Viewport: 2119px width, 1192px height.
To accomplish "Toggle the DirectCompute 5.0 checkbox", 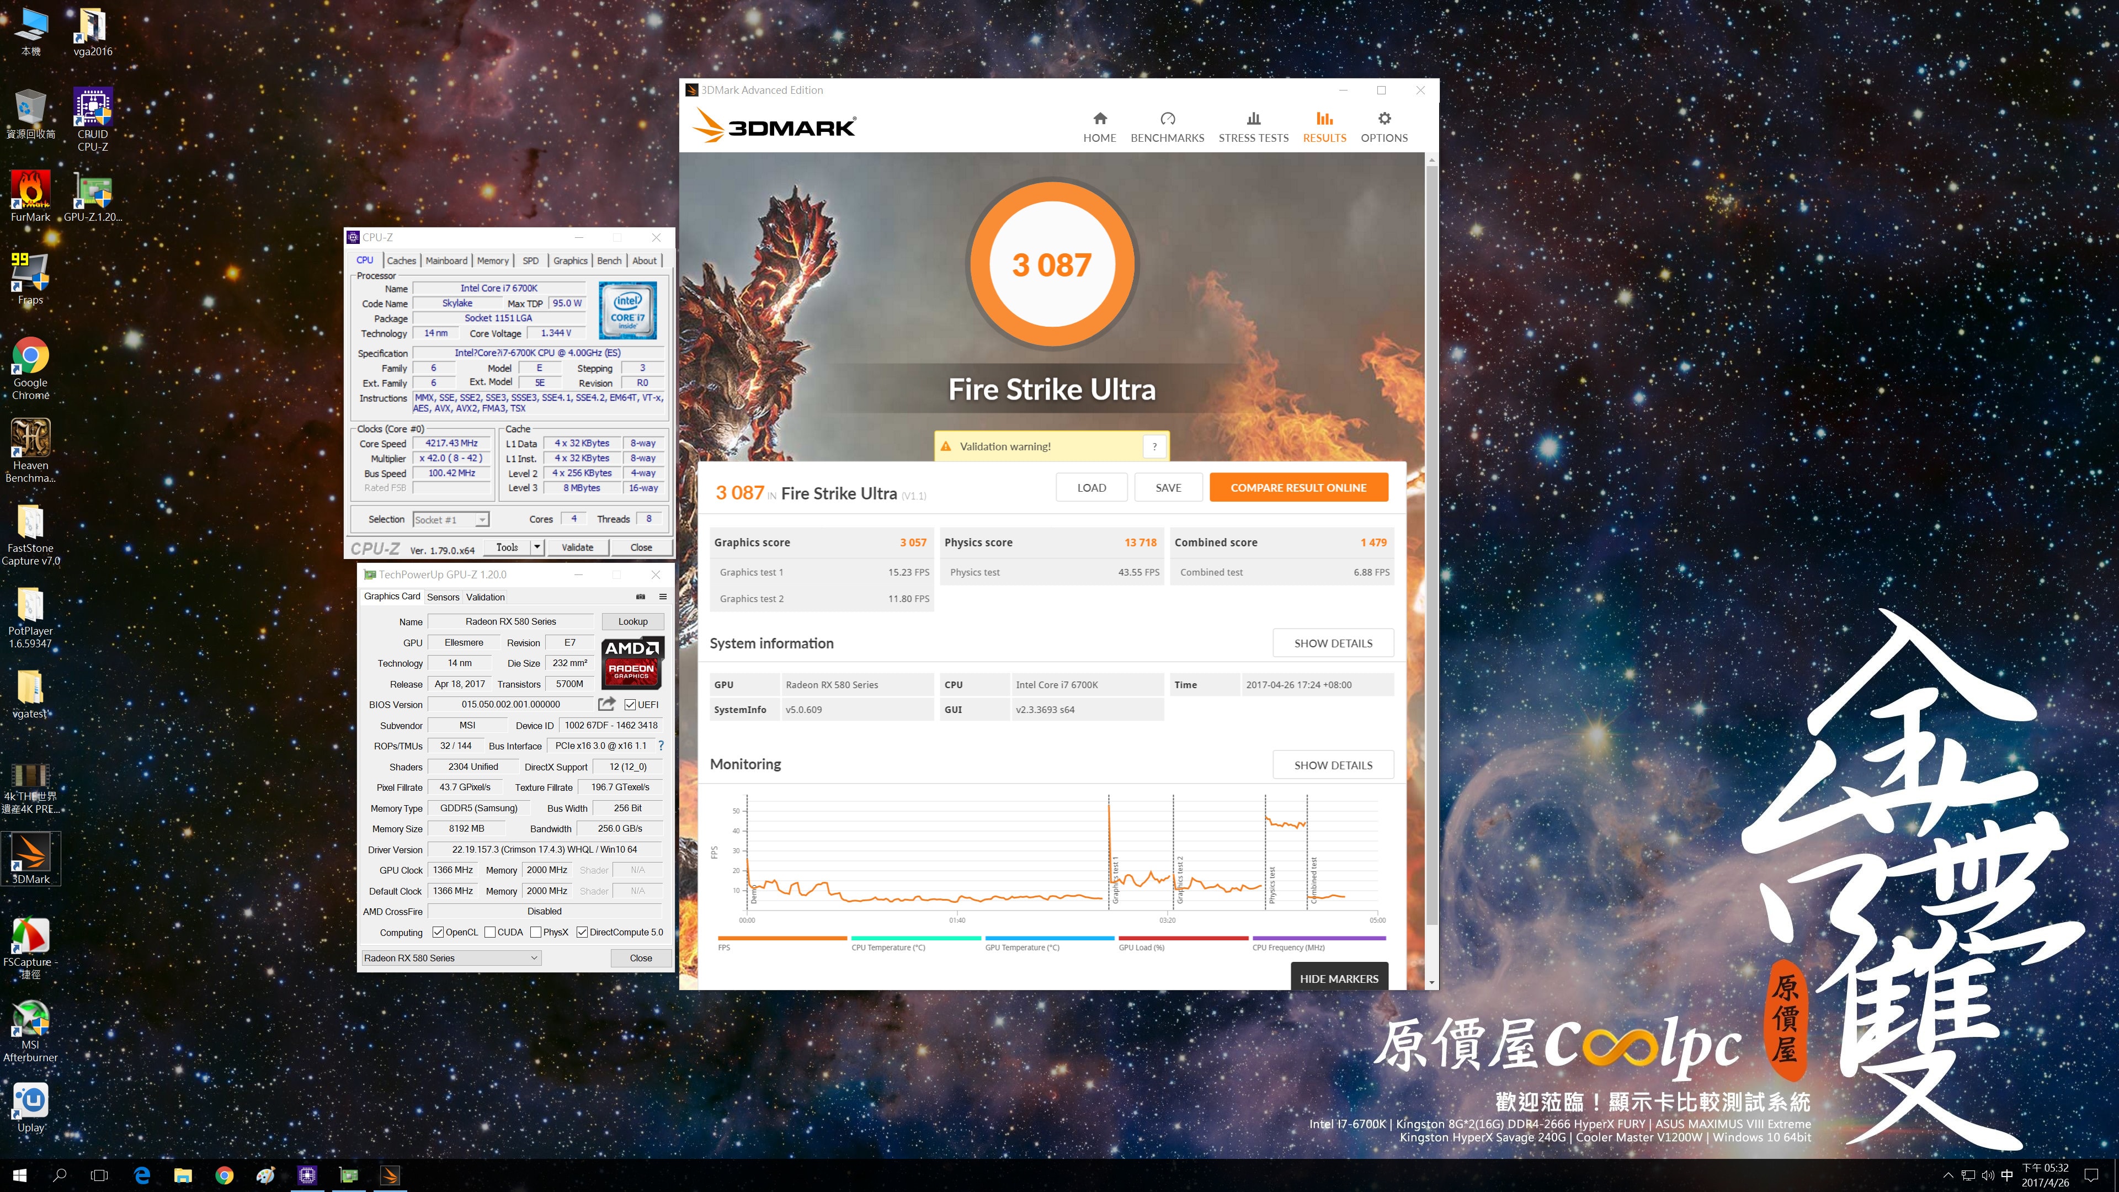I will click(582, 932).
